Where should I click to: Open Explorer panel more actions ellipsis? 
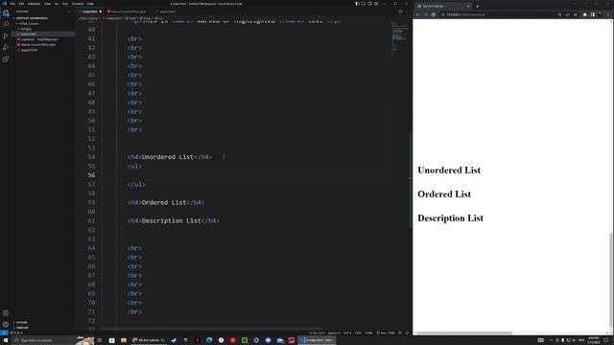click(69, 11)
